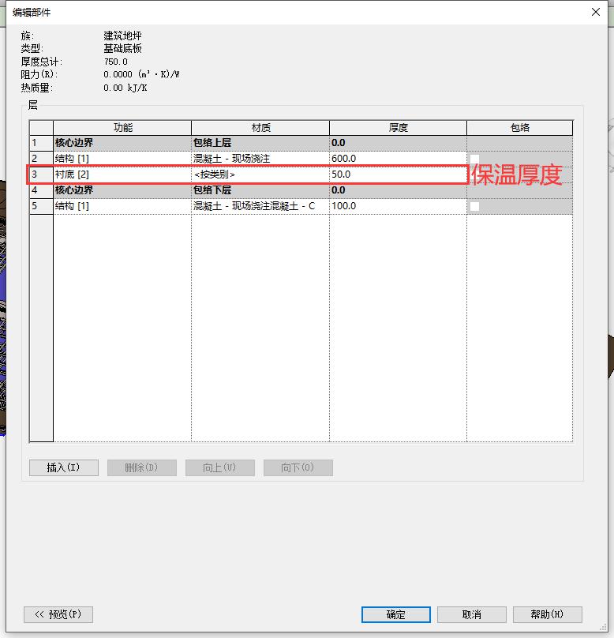Image resolution: width=614 pixels, height=638 pixels.
Task: Click the 删除(D) button
Action: click(142, 467)
